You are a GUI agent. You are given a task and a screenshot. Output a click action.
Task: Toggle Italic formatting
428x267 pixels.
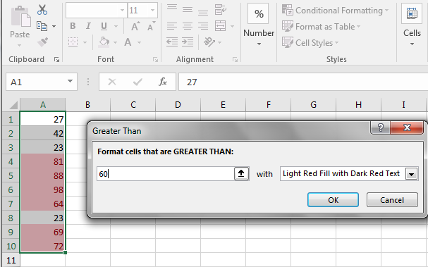88,26
